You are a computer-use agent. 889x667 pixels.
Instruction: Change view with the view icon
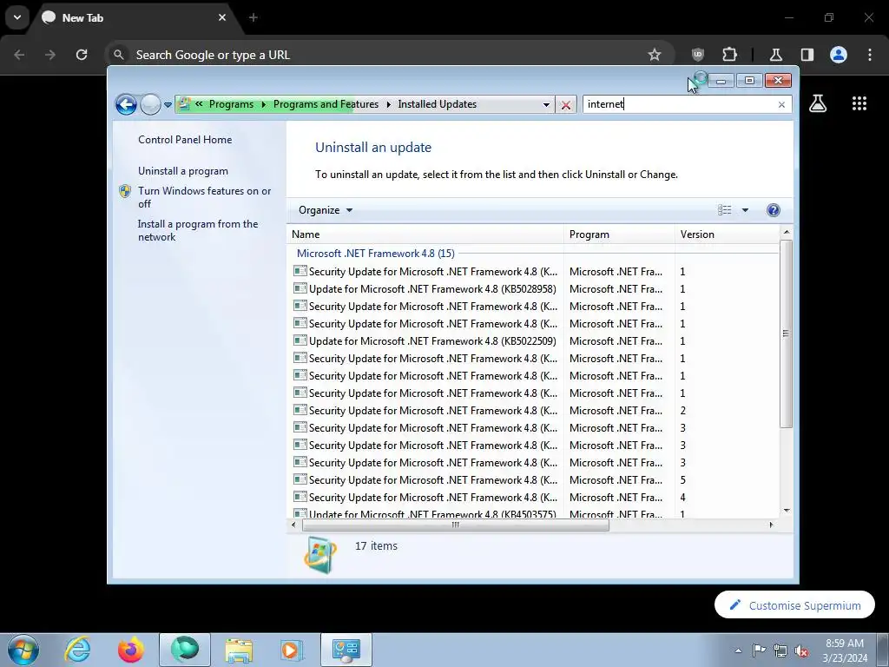(x=725, y=210)
